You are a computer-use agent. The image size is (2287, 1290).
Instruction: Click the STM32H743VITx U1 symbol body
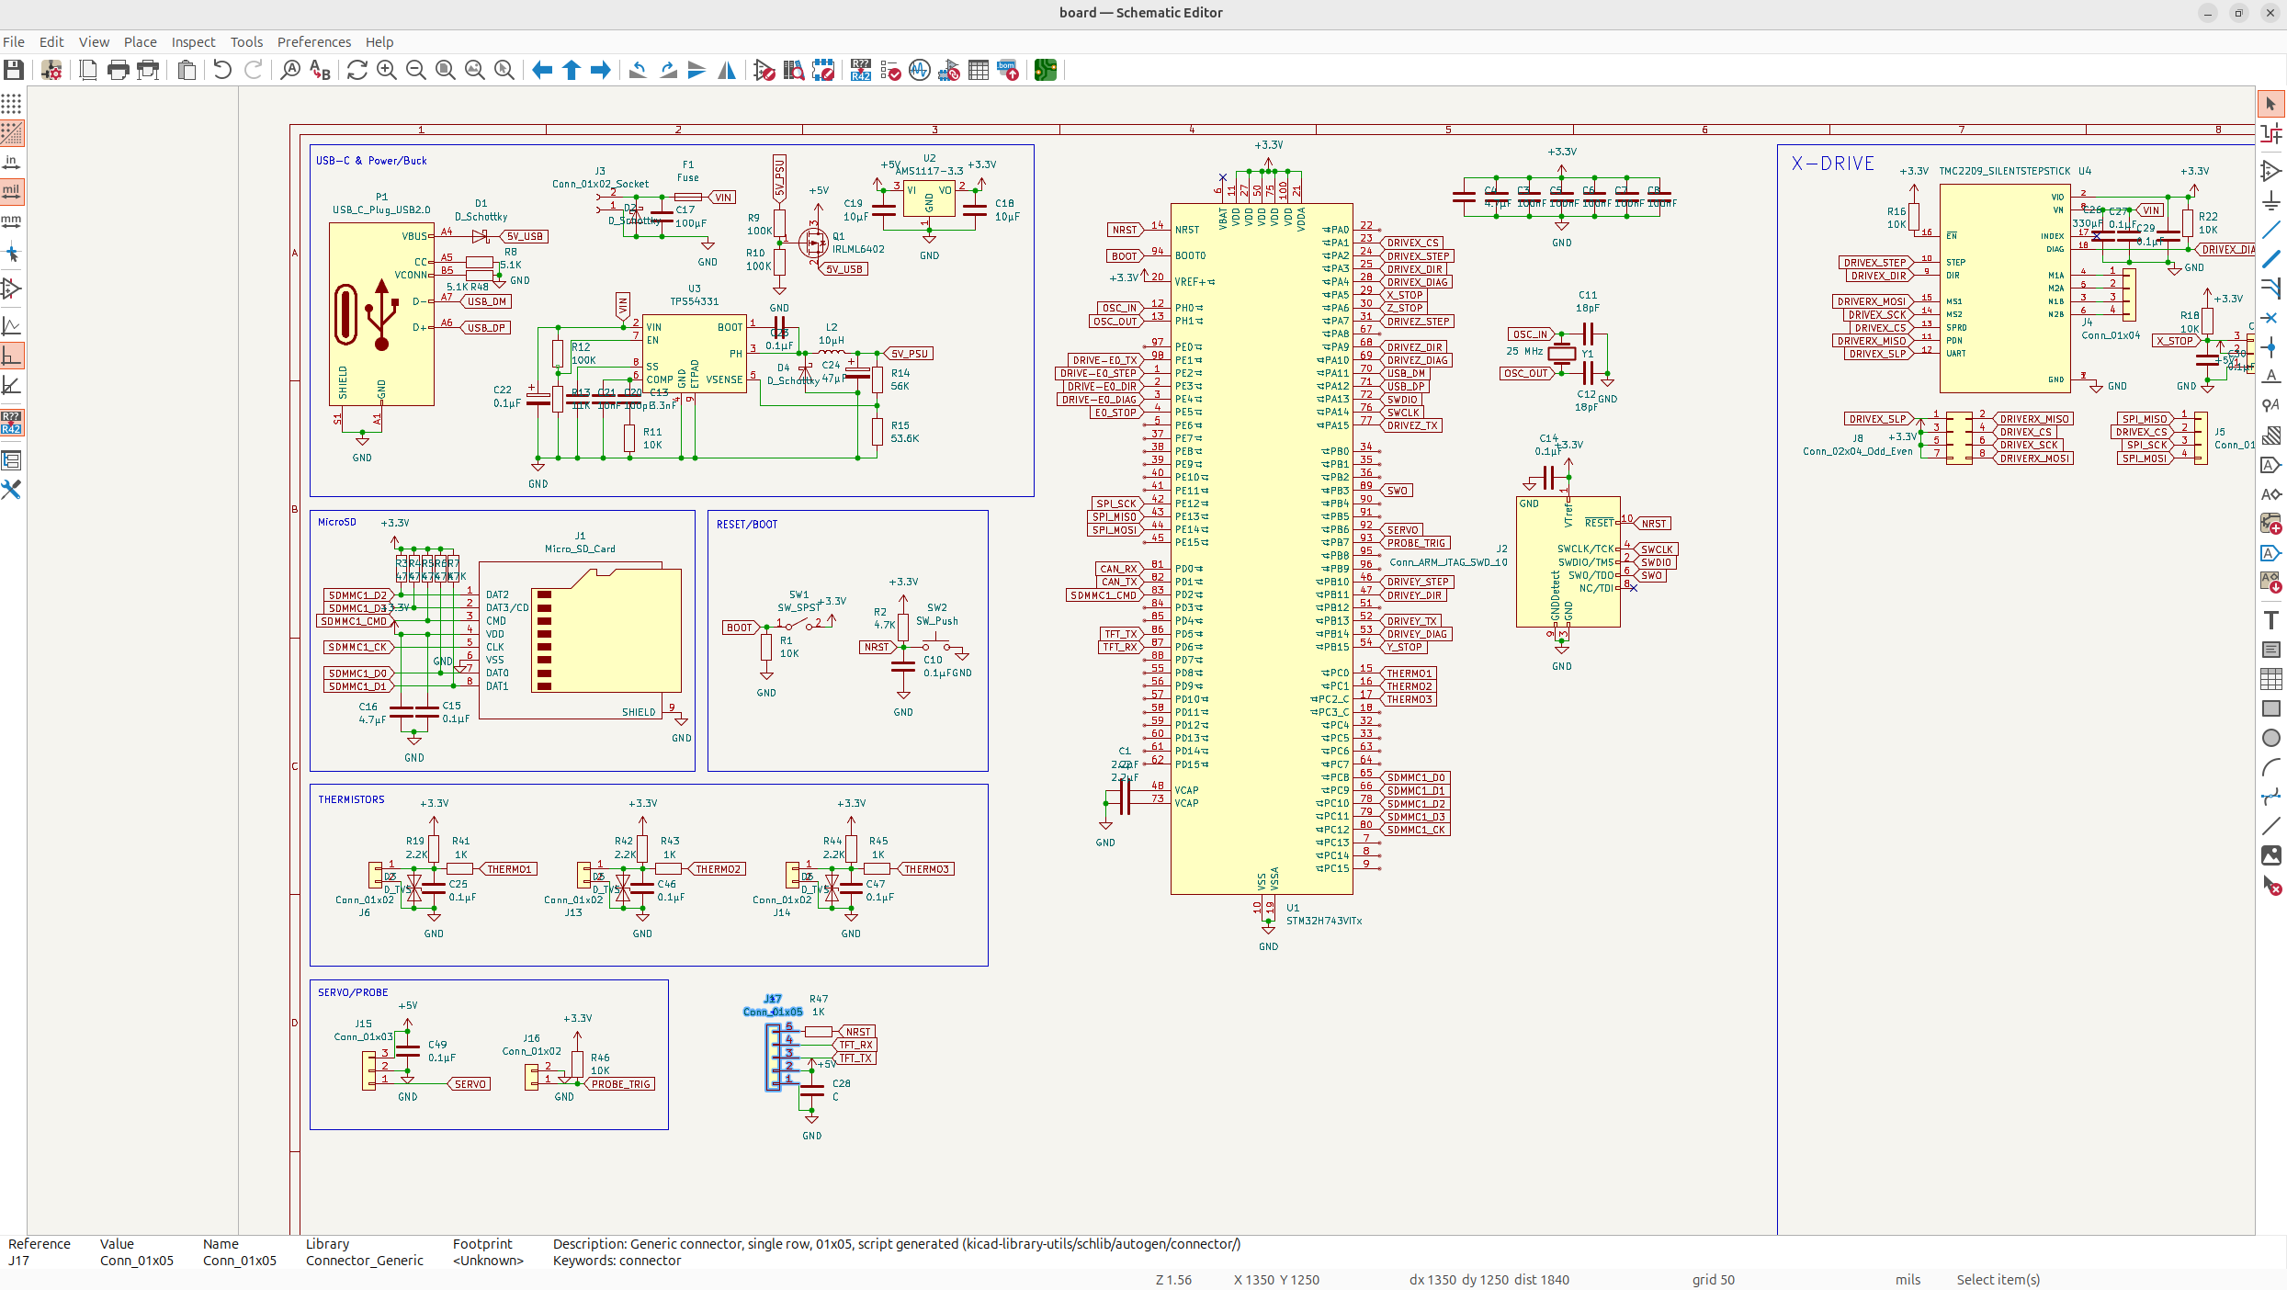coord(1260,551)
